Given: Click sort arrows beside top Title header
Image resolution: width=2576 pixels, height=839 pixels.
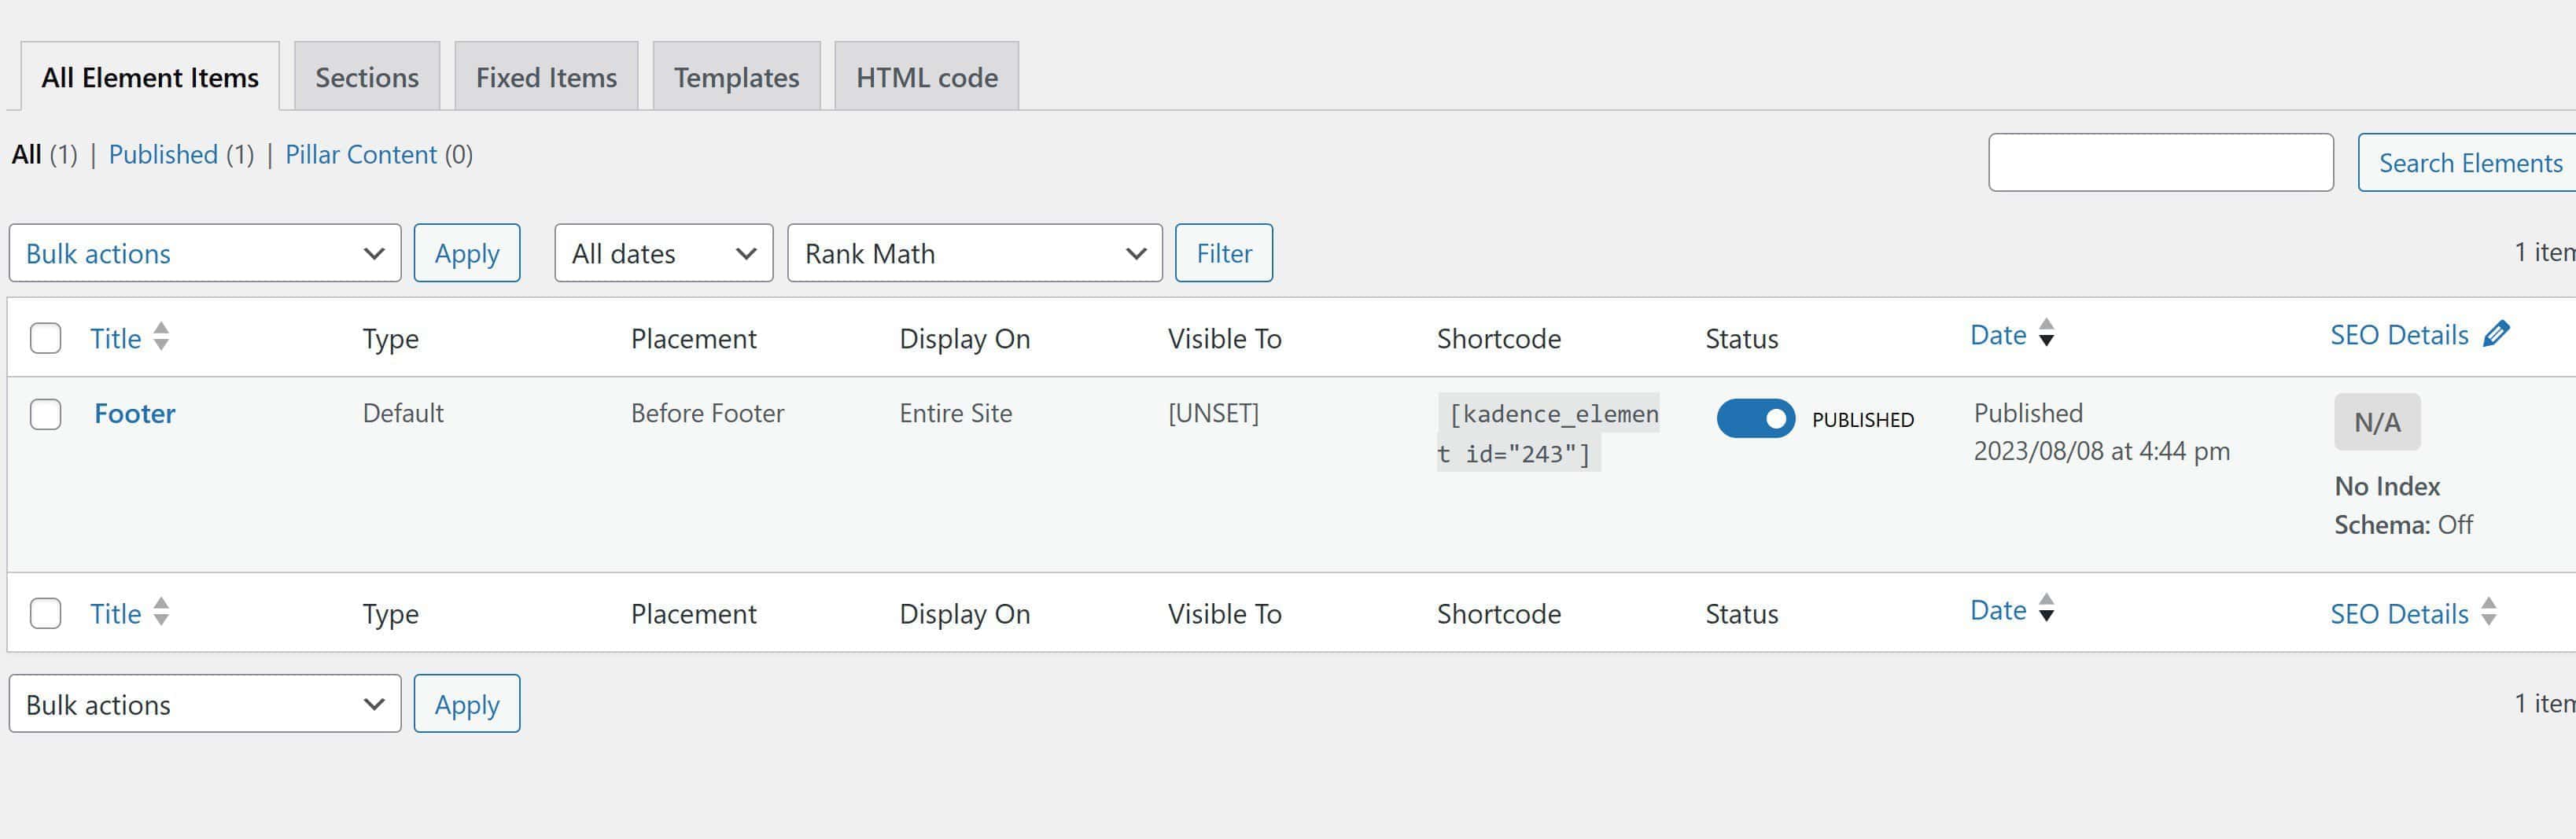Looking at the screenshot, I should click(x=161, y=337).
